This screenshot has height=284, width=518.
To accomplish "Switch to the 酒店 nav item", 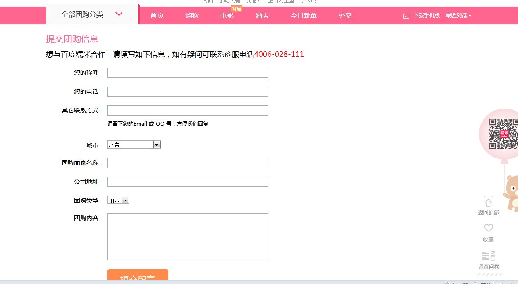I will coord(262,16).
